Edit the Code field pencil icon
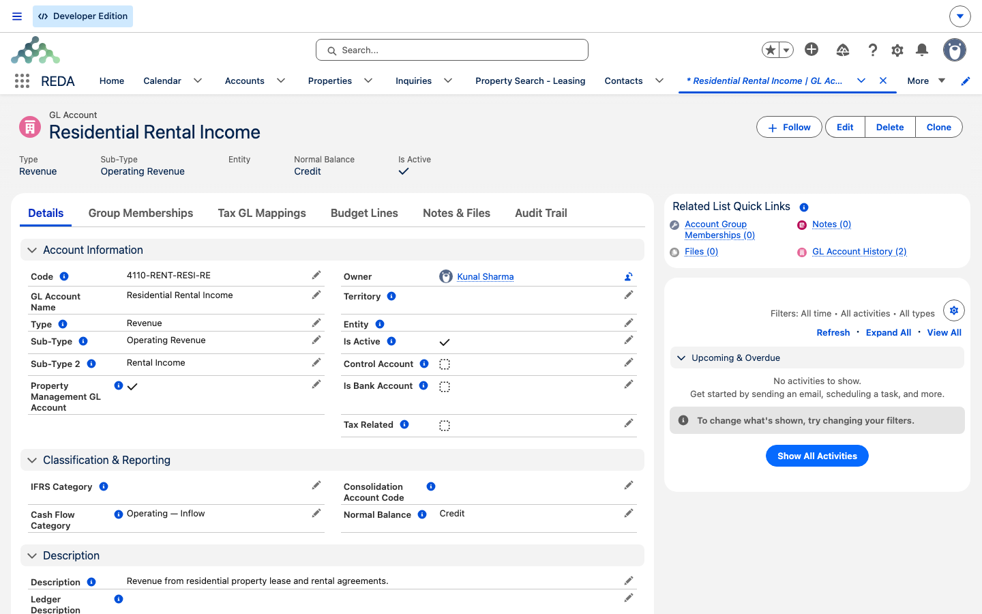This screenshot has height=614, width=982. pyautogui.click(x=316, y=275)
